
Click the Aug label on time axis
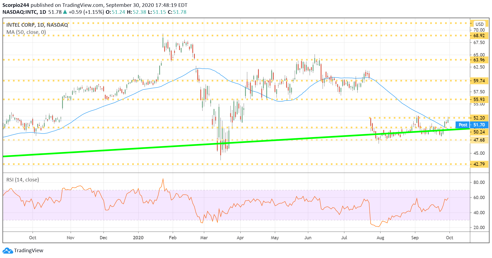(381, 238)
